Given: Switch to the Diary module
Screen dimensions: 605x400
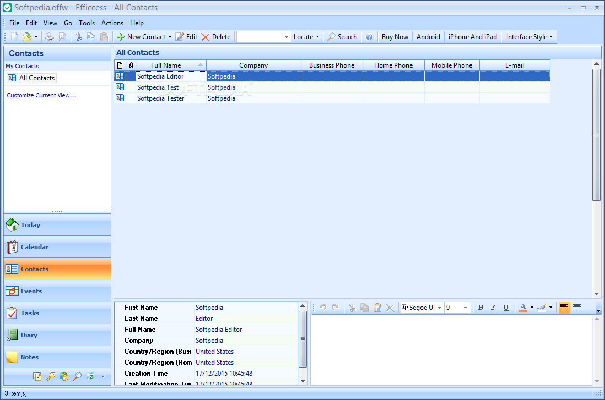Looking at the screenshot, I should point(57,335).
